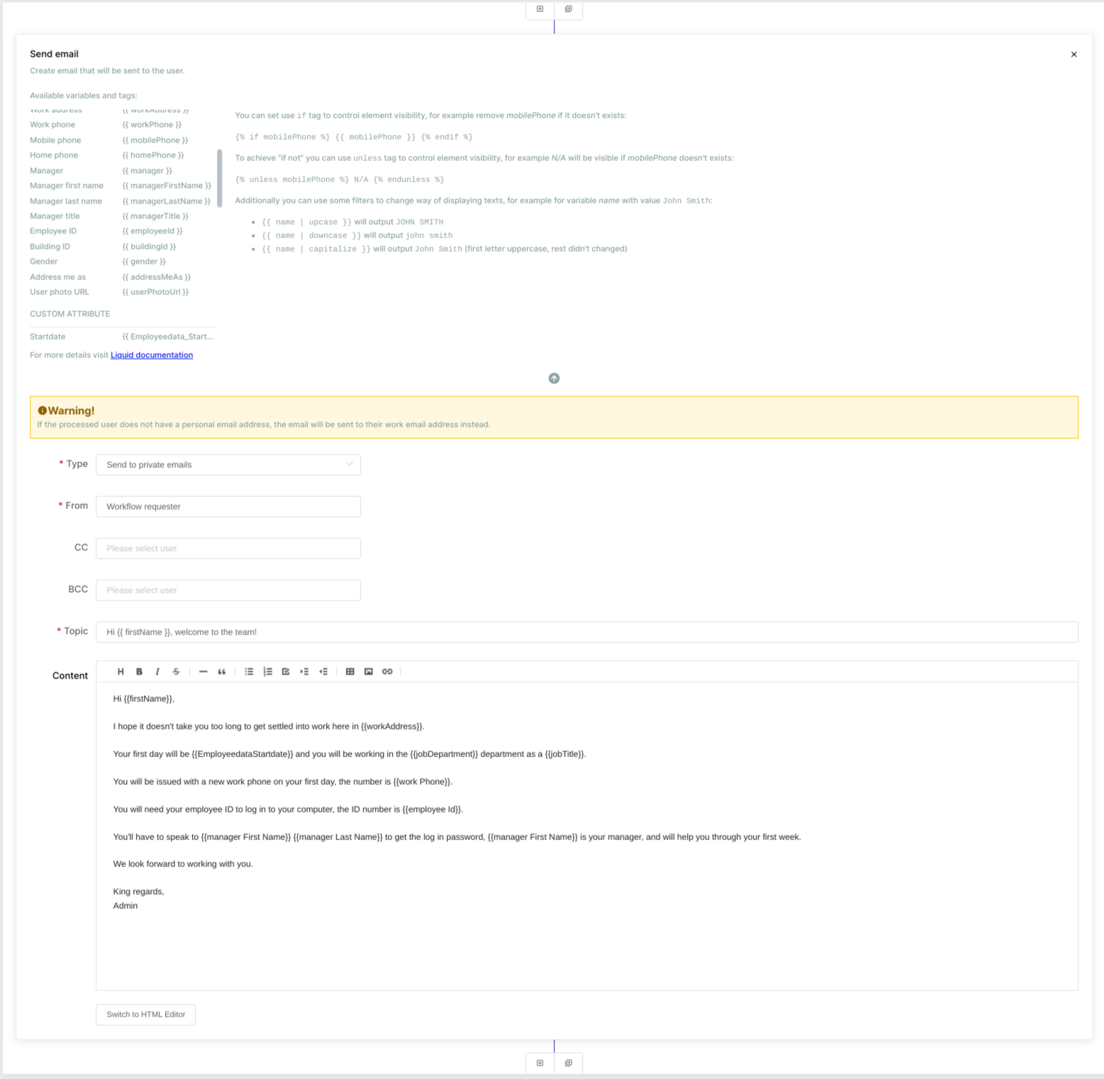1104x1079 pixels.
Task: Toggle the numbered list formatting
Action: pyautogui.click(x=268, y=671)
